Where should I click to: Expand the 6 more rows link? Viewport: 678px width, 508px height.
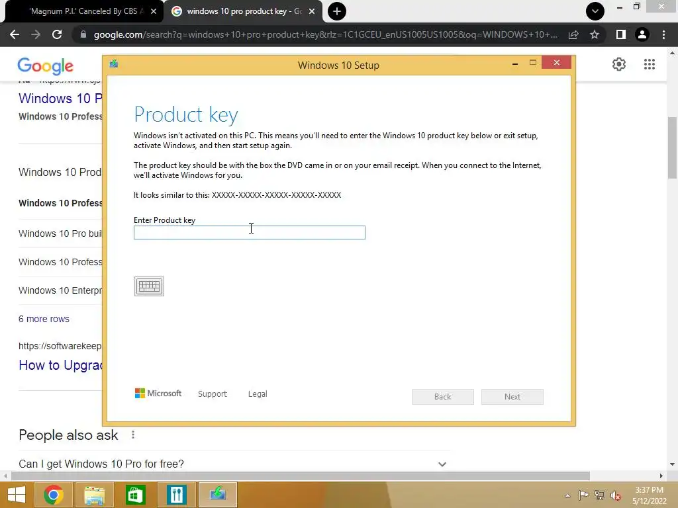tap(44, 319)
